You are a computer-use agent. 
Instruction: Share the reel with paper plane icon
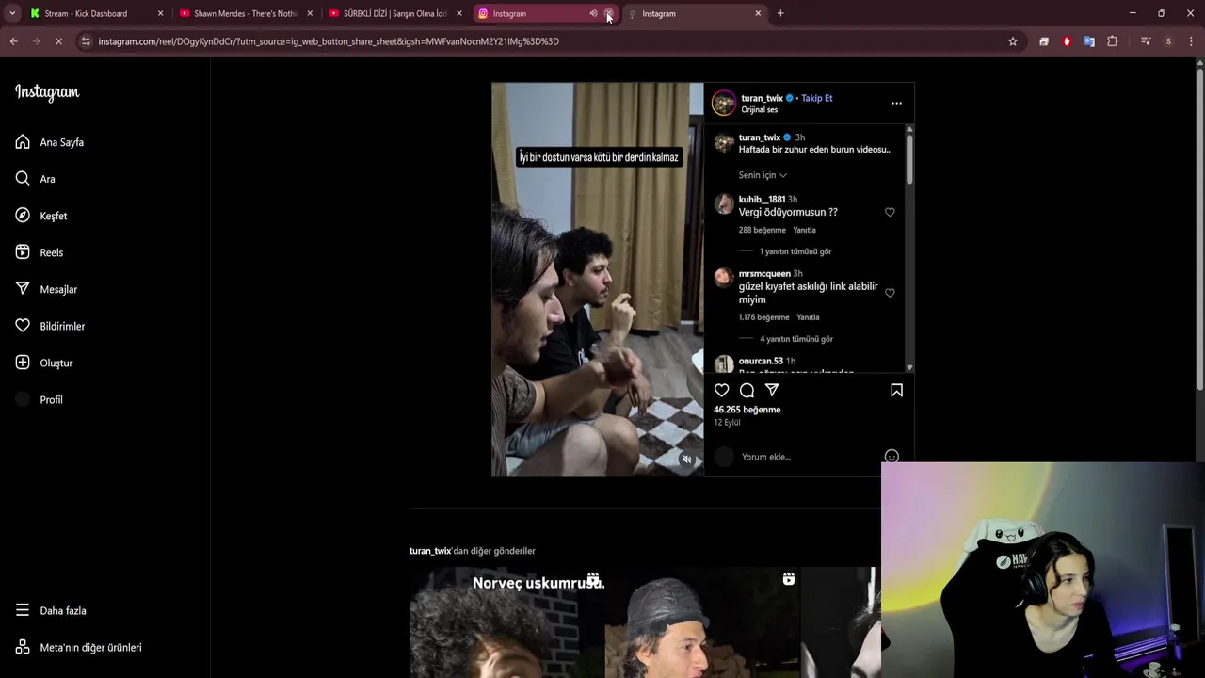(x=772, y=390)
